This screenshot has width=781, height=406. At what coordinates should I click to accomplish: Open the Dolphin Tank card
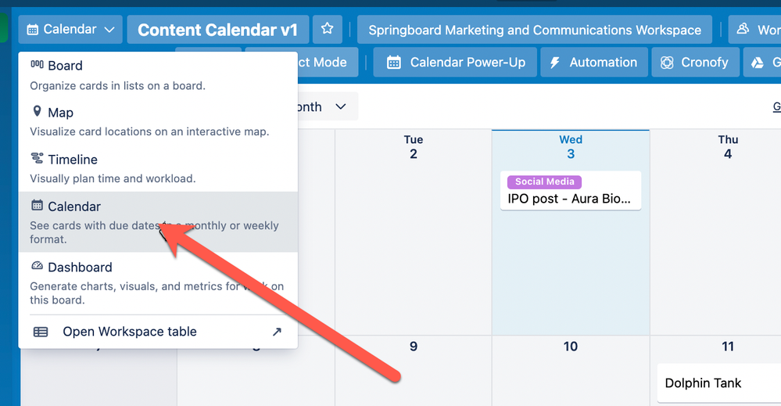pyautogui.click(x=718, y=383)
